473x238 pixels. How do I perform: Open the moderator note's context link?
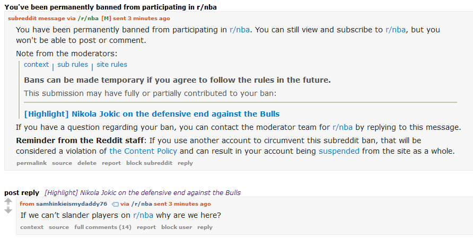click(36, 65)
